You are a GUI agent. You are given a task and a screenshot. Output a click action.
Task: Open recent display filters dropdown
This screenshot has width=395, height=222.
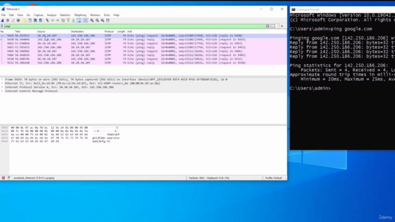[278, 26]
